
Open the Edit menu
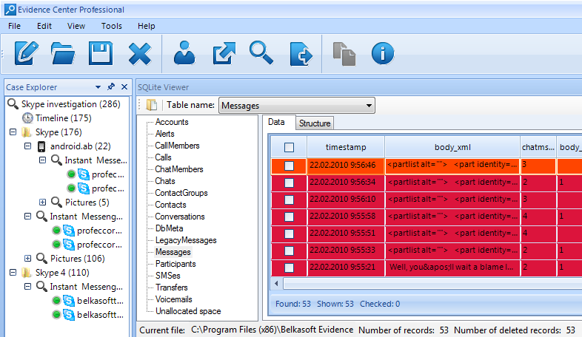44,26
